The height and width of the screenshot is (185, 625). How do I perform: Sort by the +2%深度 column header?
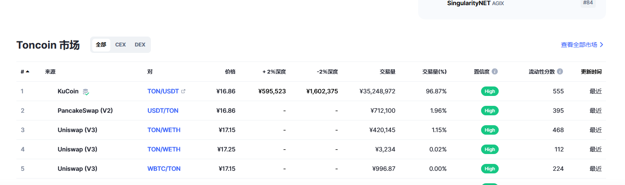274,71
